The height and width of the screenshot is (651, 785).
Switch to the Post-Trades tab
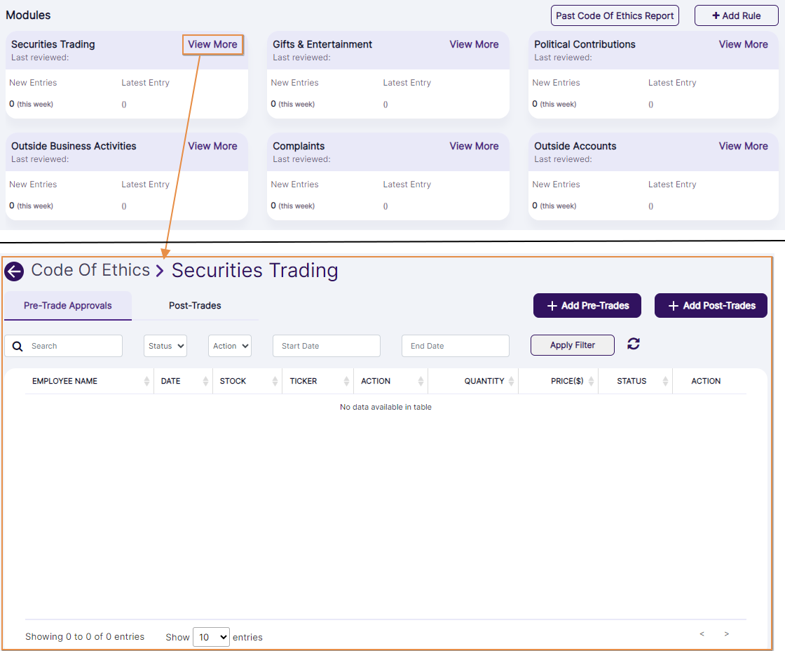(x=194, y=306)
